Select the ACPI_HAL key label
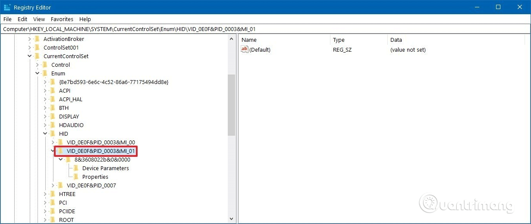This screenshot has height=224, width=531. pyautogui.click(x=71, y=99)
